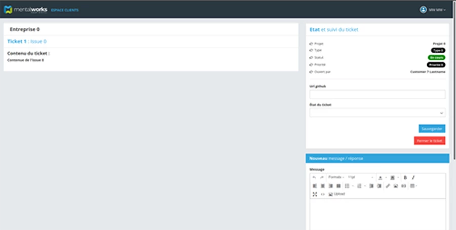Open the text color picker

381,177
